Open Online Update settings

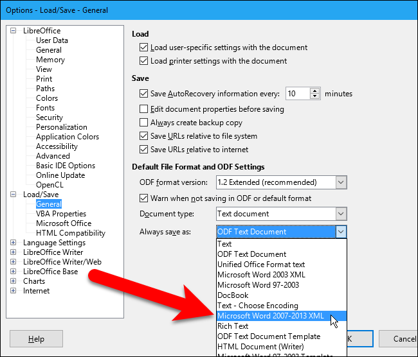tap(60, 175)
